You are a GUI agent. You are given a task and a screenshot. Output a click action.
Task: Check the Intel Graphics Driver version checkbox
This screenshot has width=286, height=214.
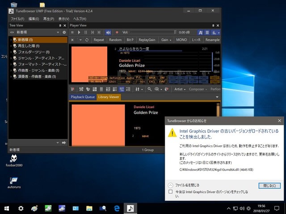coord(171,192)
